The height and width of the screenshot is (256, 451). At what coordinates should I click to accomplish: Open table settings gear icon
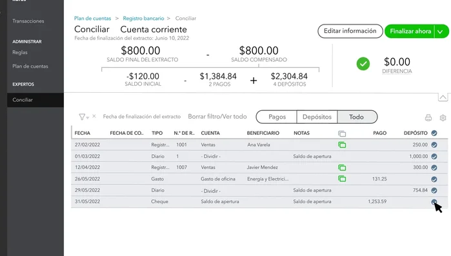(x=443, y=118)
